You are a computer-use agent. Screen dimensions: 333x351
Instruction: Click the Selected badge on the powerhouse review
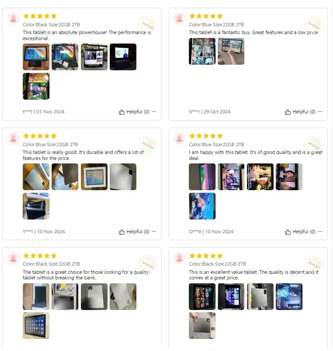click(148, 25)
